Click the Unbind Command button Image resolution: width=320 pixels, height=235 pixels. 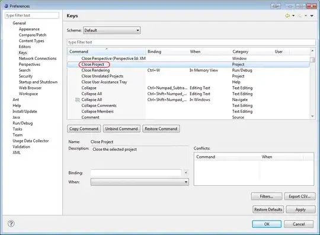(121, 129)
